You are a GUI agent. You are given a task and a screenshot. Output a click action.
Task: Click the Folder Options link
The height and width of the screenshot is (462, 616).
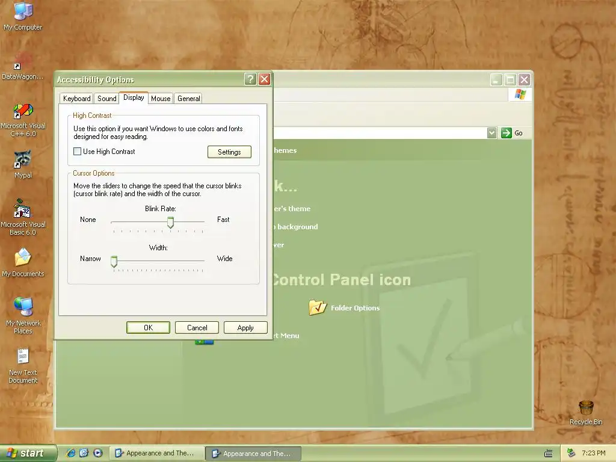355,308
